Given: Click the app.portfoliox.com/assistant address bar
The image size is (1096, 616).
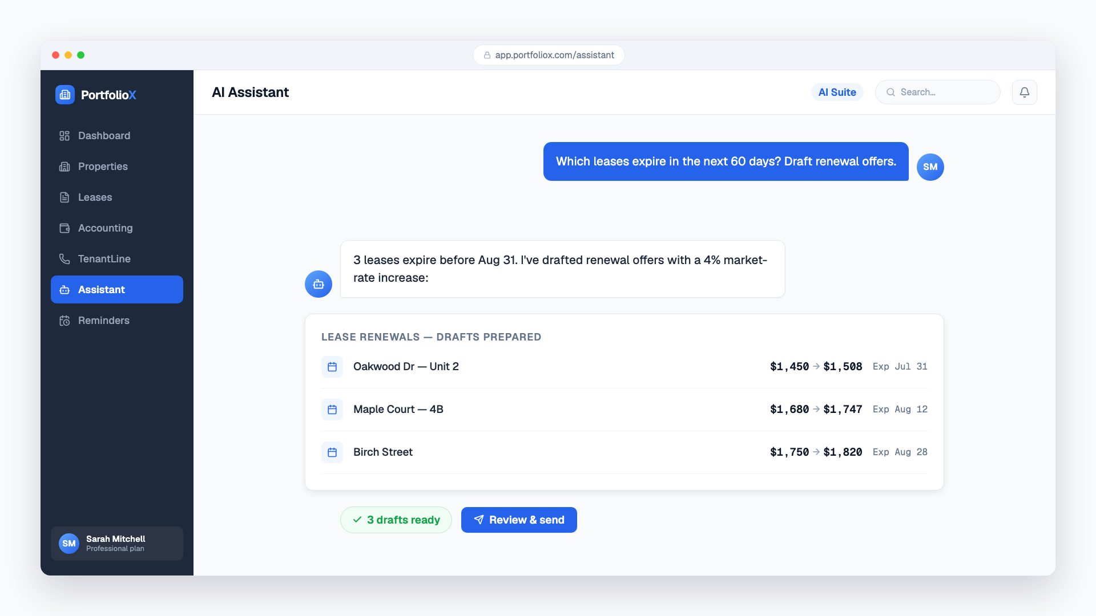Looking at the screenshot, I should point(549,55).
